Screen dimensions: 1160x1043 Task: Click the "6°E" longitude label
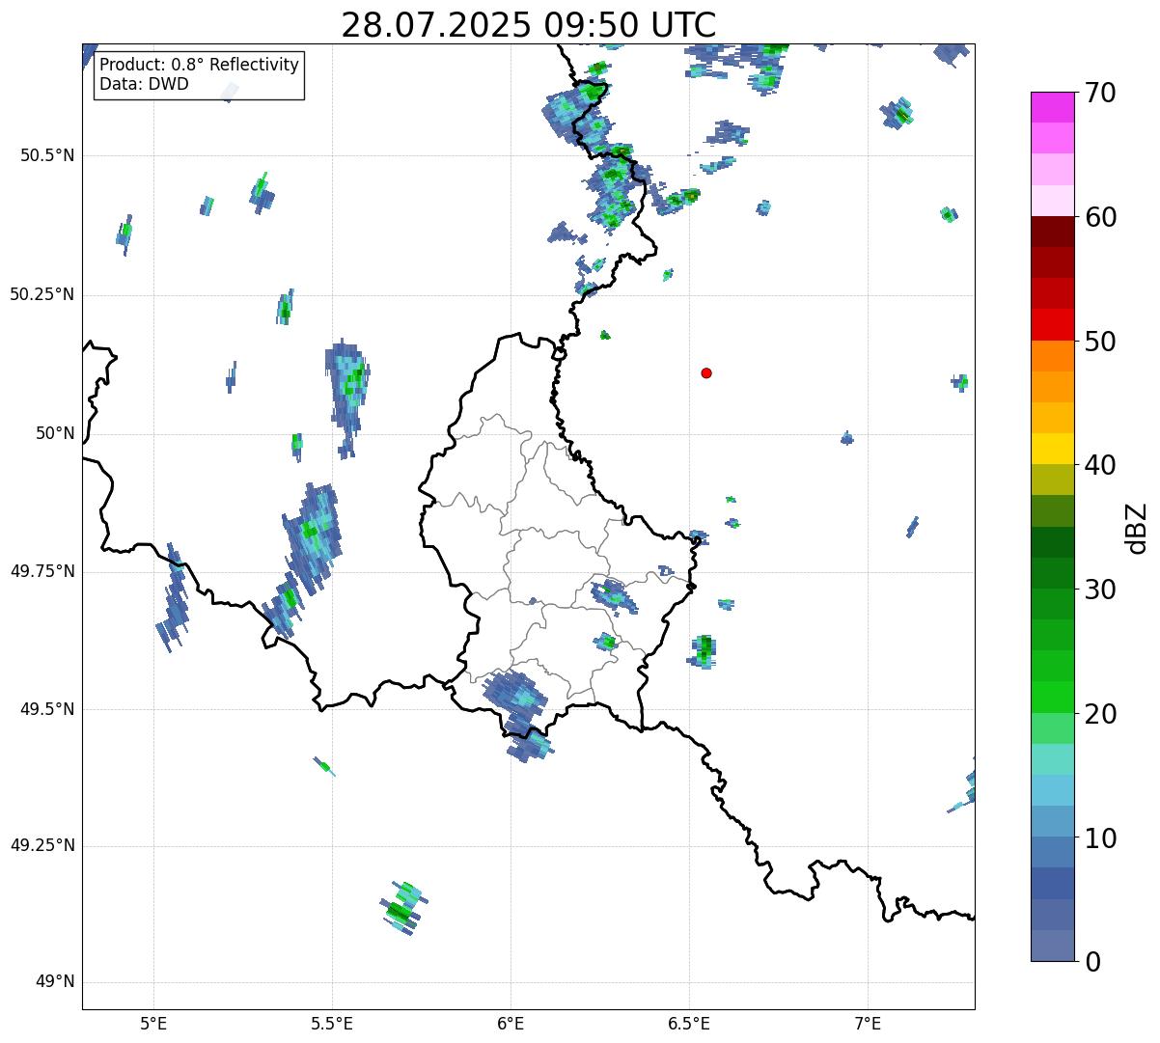point(511,1023)
